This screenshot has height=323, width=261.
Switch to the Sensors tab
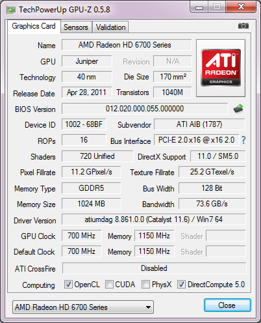pos(76,27)
